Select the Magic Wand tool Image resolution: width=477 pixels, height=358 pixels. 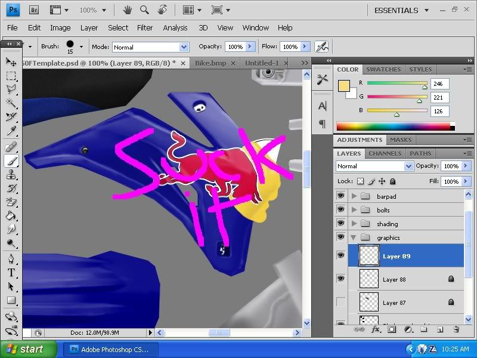pyautogui.click(x=11, y=103)
